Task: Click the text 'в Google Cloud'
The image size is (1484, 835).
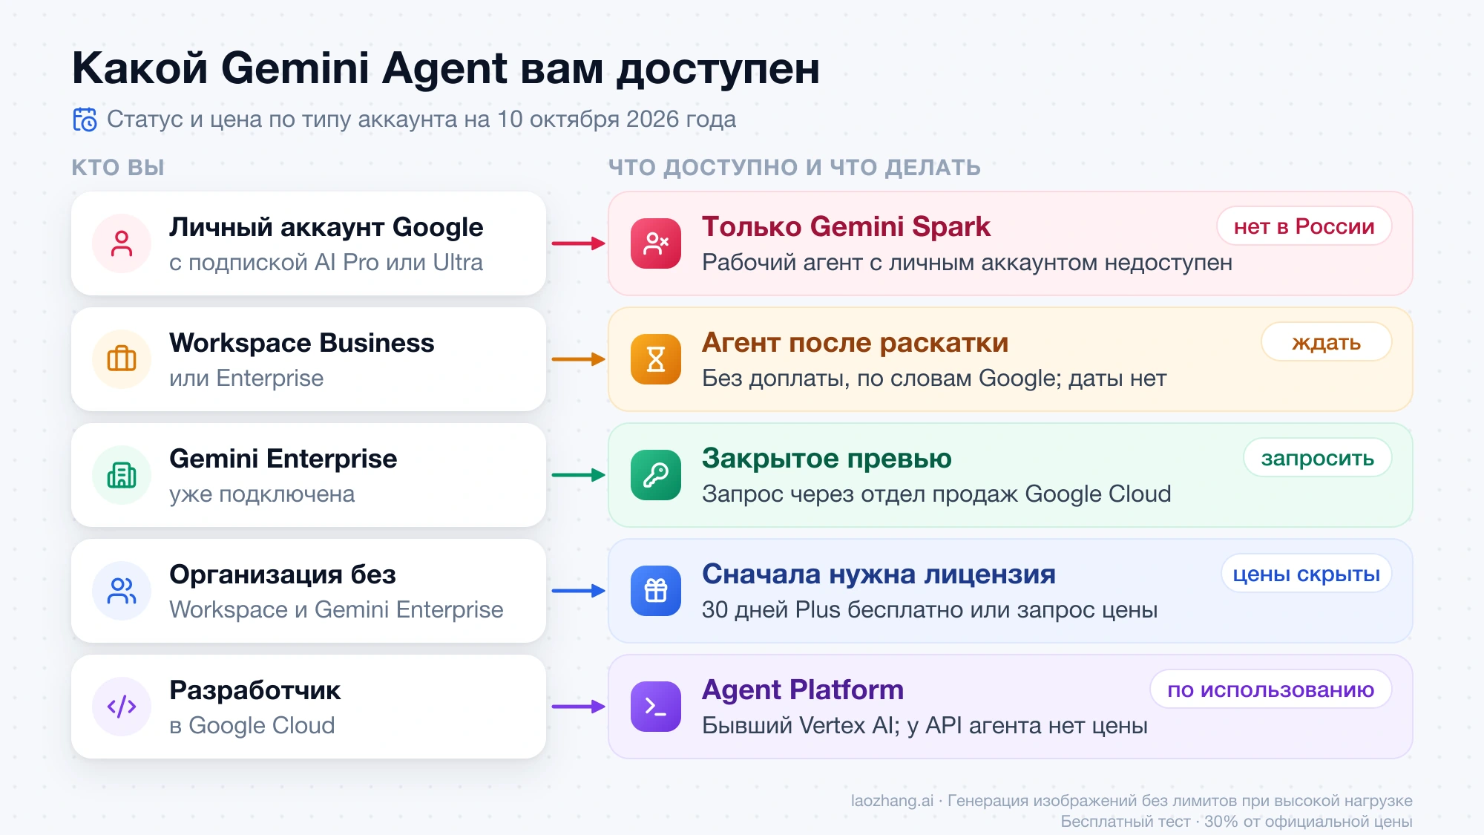Action: pos(252,725)
